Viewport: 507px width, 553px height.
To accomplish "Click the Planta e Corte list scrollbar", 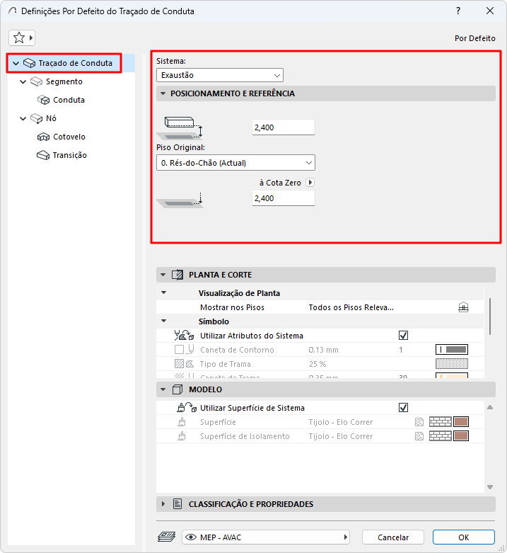I will (x=490, y=317).
